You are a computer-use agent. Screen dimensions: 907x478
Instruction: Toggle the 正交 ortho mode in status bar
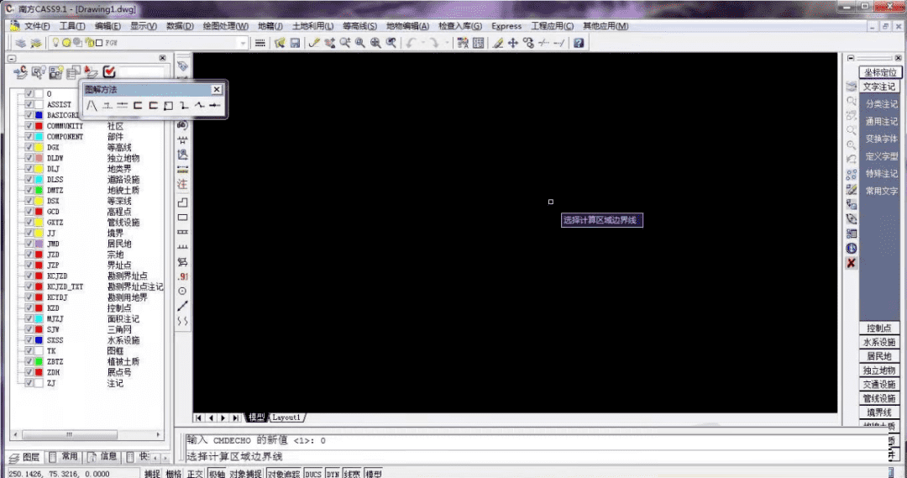[x=195, y=473]
